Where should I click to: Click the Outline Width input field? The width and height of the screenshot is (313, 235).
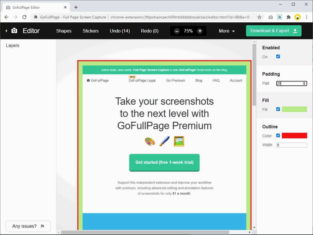291,145
